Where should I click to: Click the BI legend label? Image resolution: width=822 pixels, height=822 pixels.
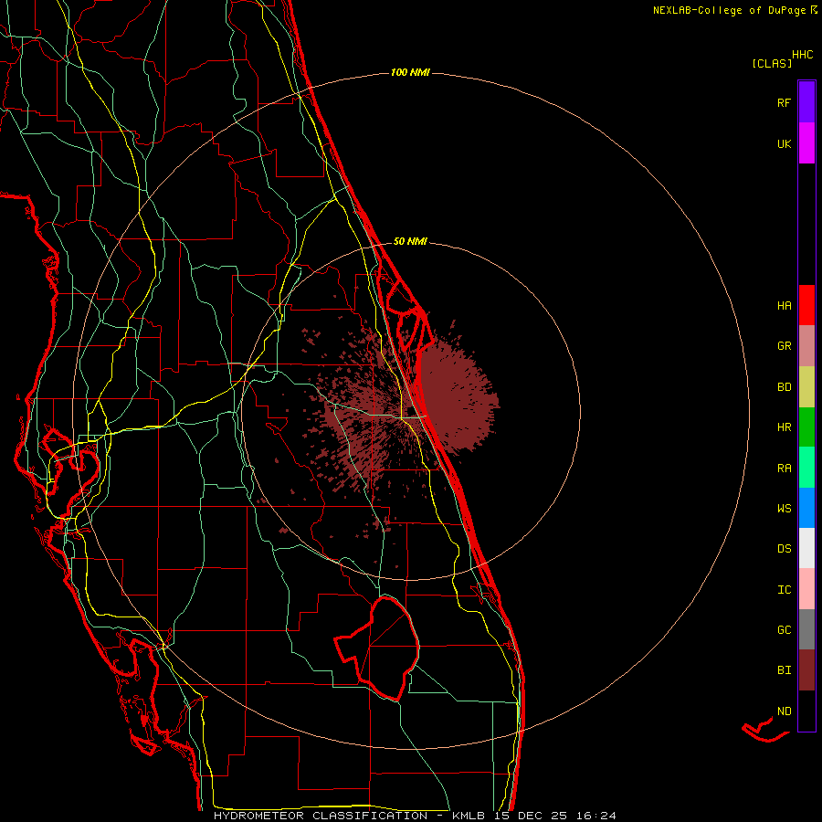[x=784, y=670]
